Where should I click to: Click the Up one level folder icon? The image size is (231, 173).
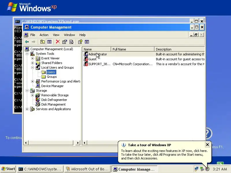(x=42, y=42)
